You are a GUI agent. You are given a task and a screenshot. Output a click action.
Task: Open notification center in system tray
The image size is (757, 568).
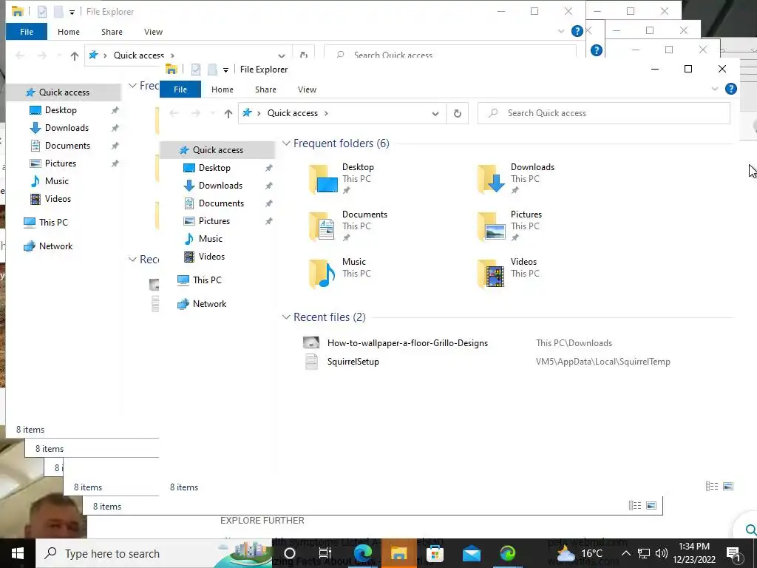(x=733, y=553)
